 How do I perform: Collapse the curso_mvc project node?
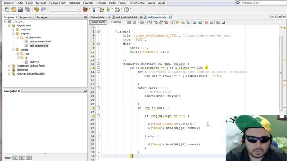(5, 21)
